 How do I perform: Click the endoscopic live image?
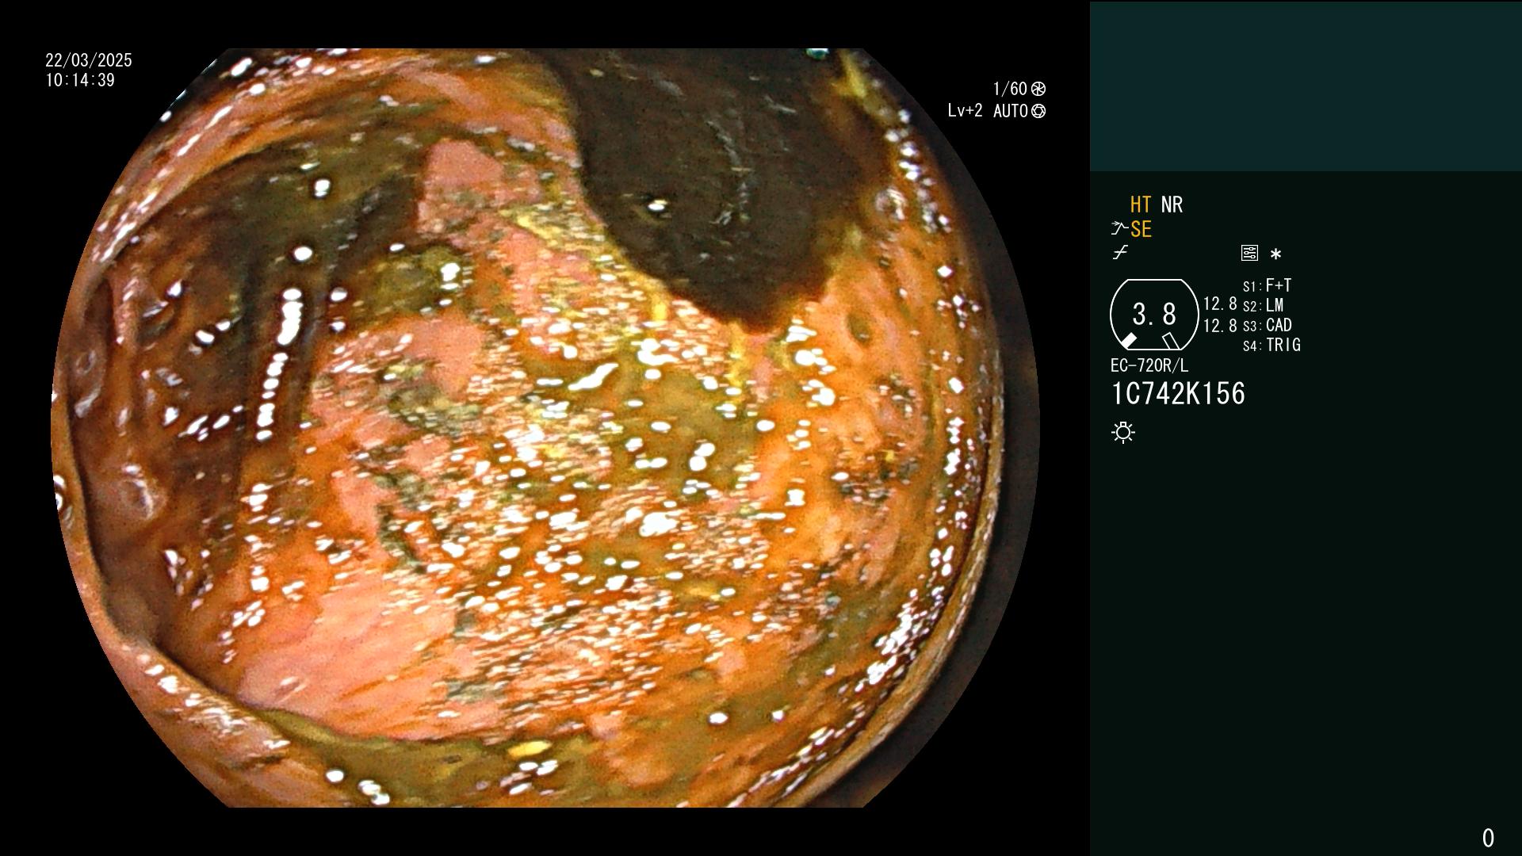coord(545,428)
